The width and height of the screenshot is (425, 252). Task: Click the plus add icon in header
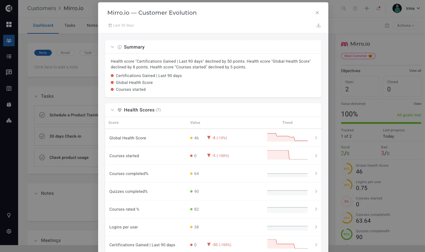(367, 8)
